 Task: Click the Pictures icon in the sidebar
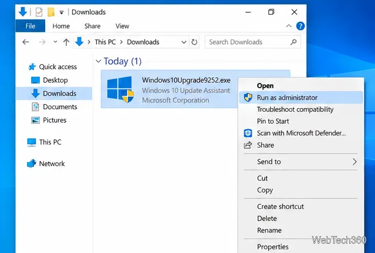click(x=35, y=120)
